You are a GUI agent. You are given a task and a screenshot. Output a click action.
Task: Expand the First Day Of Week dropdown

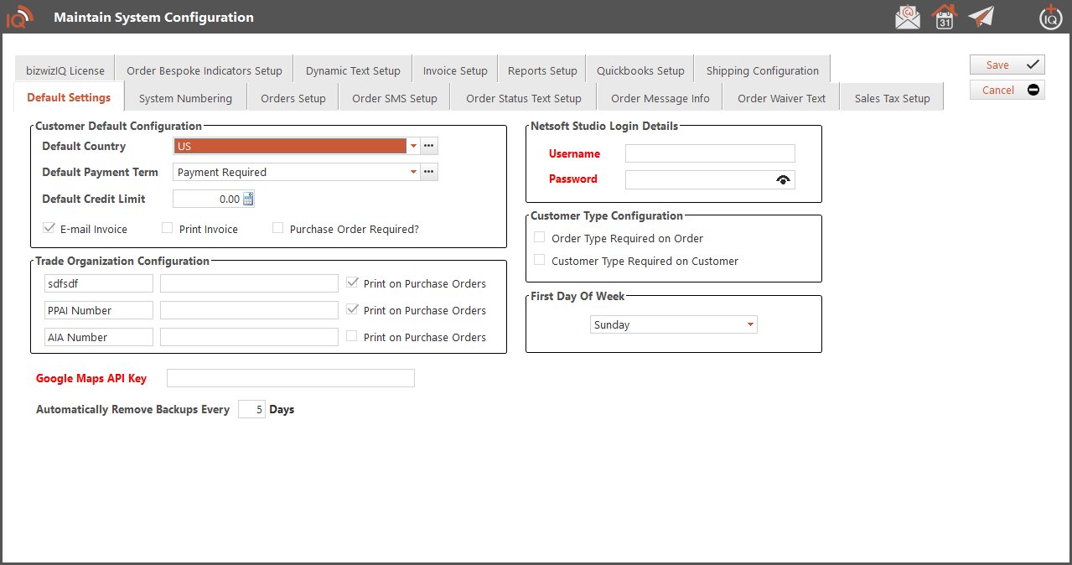[749, 324]
